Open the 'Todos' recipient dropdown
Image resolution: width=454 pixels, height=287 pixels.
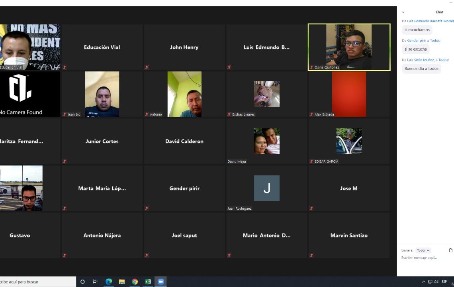pos(423,250)
